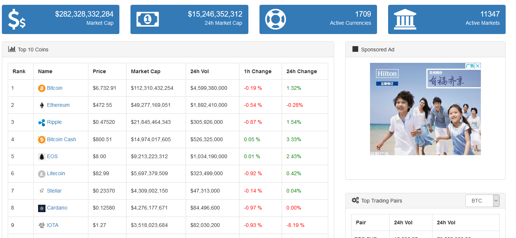Screen dimensions: 516x238
Task: Go to the Cardano coin page
Action: pyautogui.click(x=57, y=208)
